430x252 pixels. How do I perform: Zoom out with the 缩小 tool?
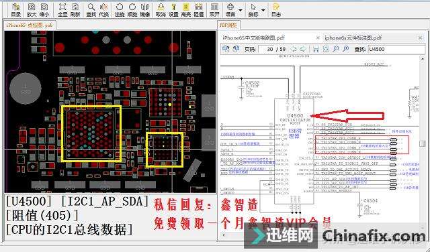pyautogui.click(x=44, y=10)
